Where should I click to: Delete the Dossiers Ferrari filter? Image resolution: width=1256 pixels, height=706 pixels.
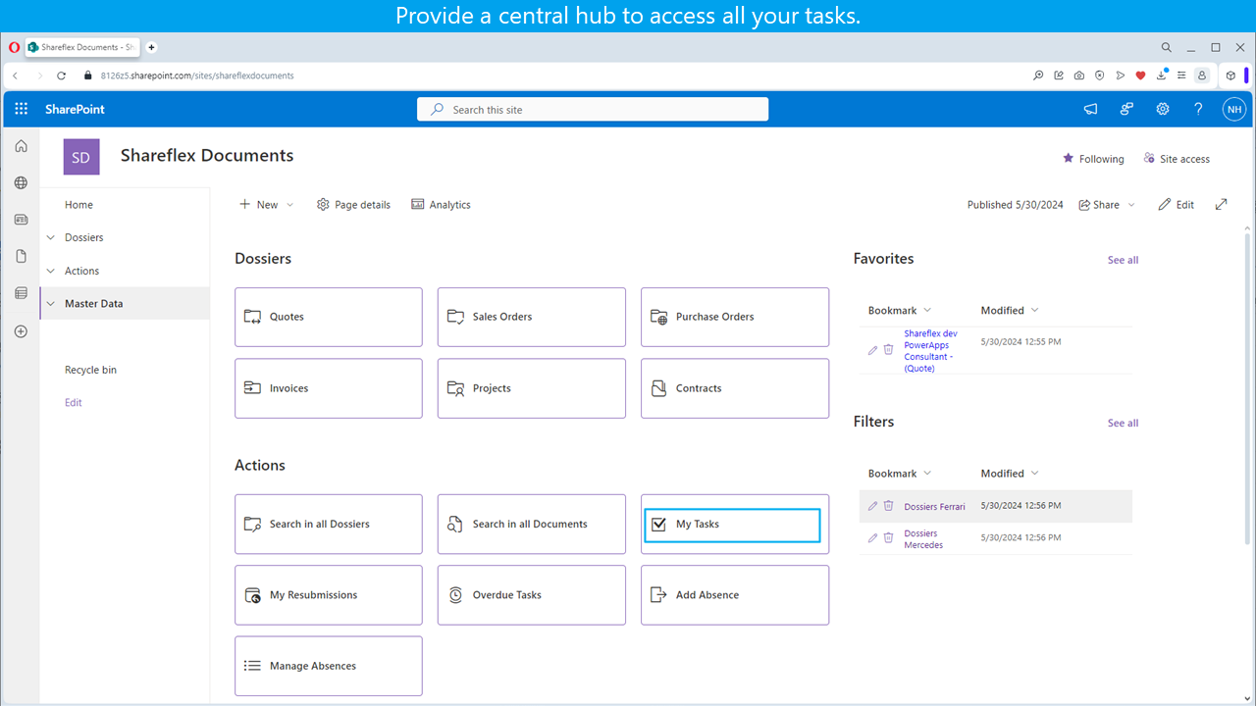pyautogui.click(x=888, y=506)
